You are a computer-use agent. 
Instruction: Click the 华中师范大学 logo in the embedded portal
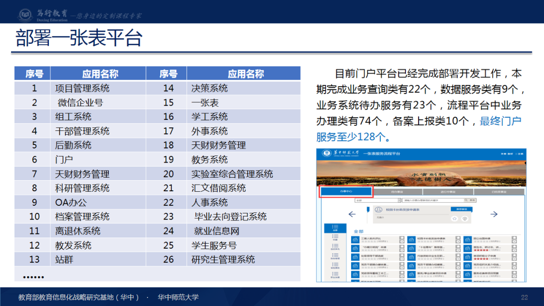tap(341, 153)
